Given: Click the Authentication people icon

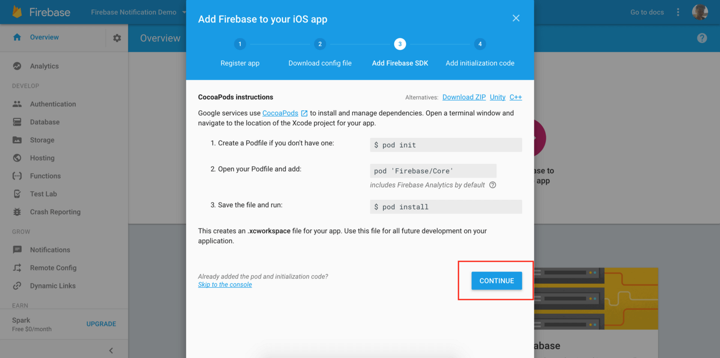Looking at the screenshot, I should 17,104.
